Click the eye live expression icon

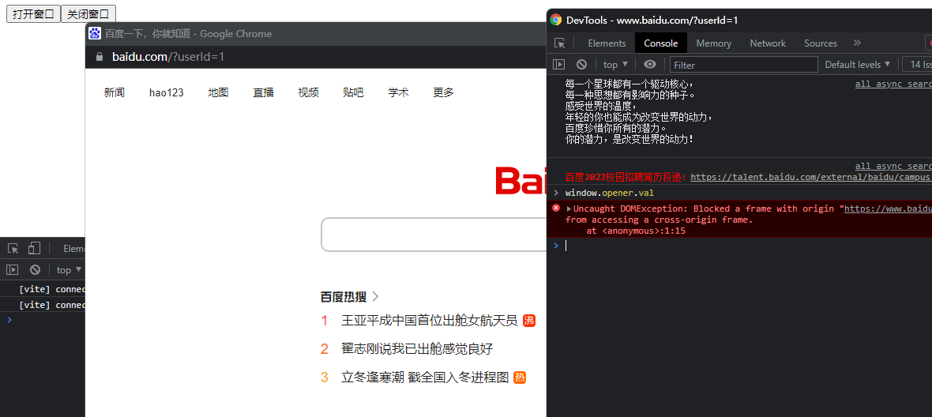[x=650, y=65]
